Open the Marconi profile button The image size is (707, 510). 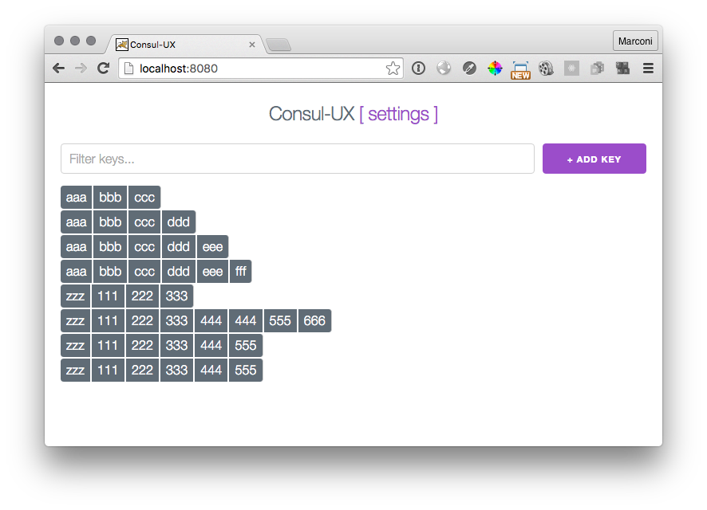(635, 41)
